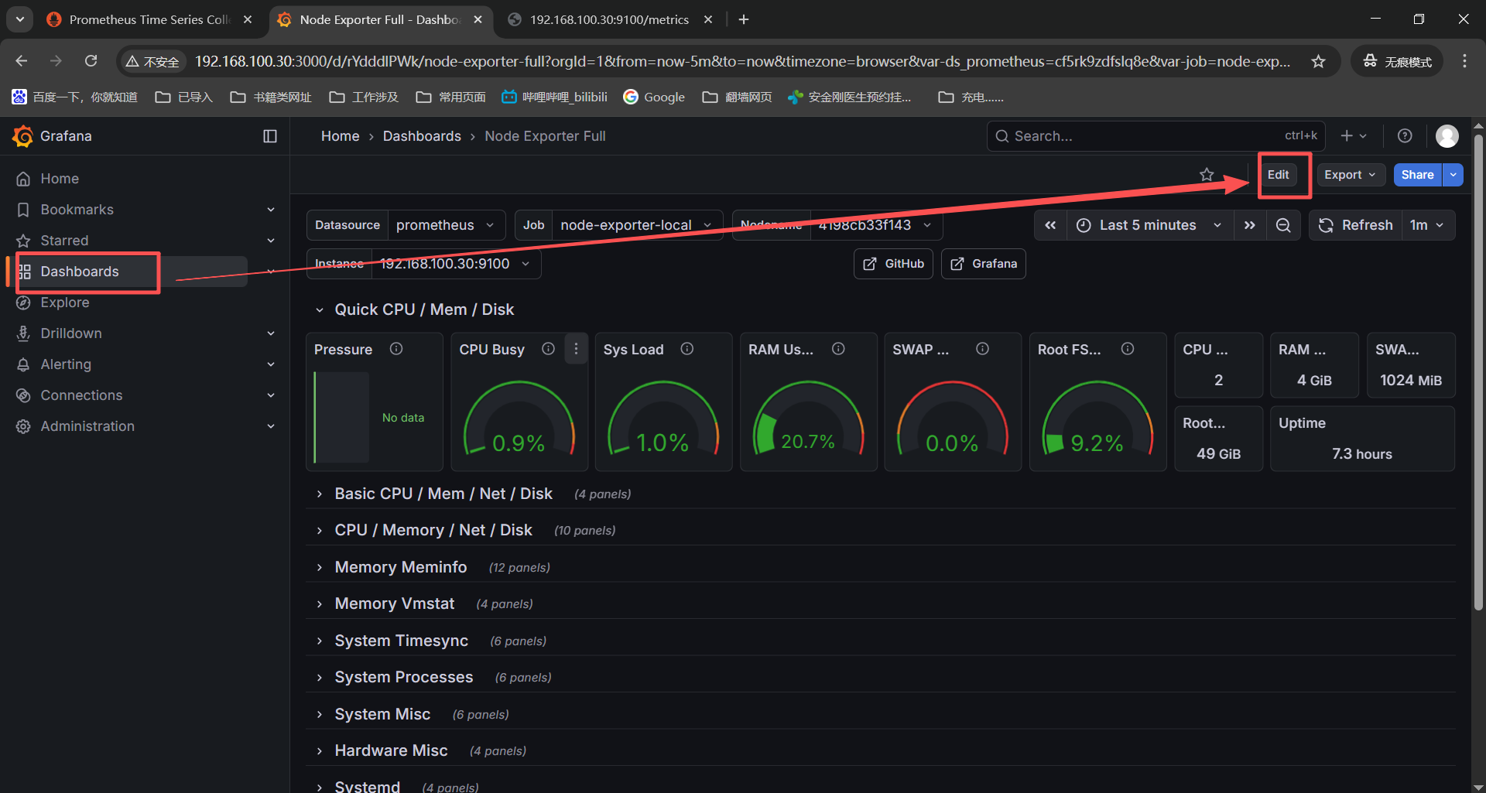Viewport: 1486px width, 793px height.
Task: Zoom out the time range
Action: tap(1283, 225)
